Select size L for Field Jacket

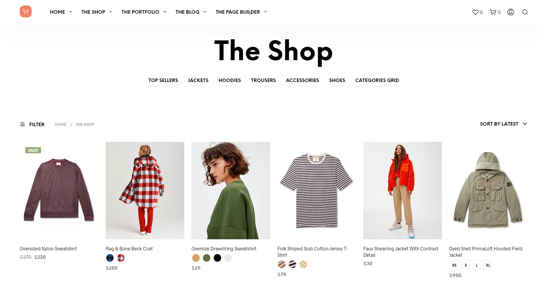(477, 265)
